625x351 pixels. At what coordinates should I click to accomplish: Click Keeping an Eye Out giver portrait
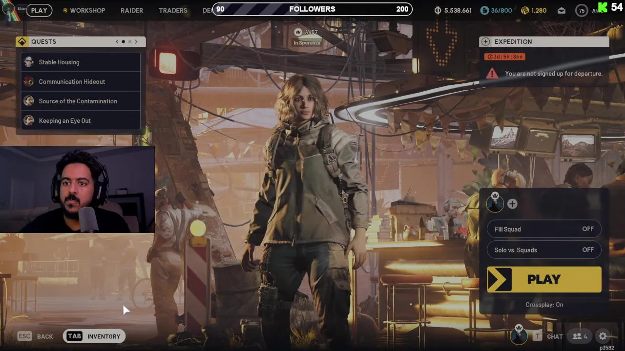pos(29,120)
